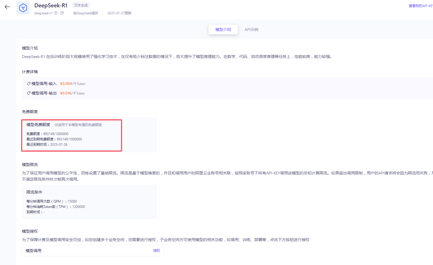Click the 模型授权 heading

click(x=30, y=231)
